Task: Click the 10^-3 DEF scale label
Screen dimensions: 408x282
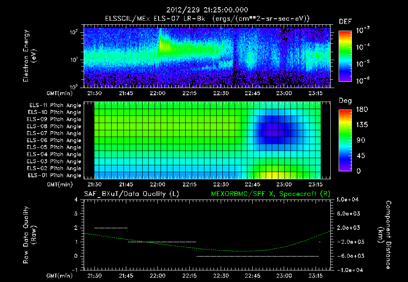Action: (363, 30)
